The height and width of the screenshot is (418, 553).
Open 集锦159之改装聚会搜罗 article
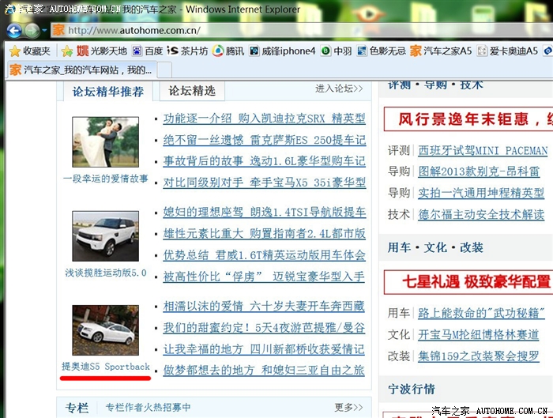click(x=479, y=356)
